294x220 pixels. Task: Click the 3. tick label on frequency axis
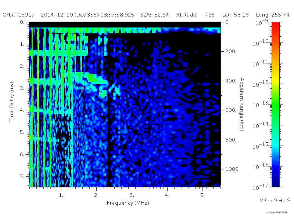click(132, 195)
